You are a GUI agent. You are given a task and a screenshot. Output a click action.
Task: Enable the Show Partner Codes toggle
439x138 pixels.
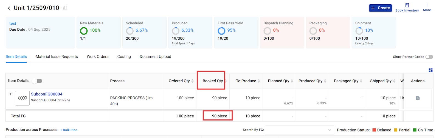coord(429,57)
